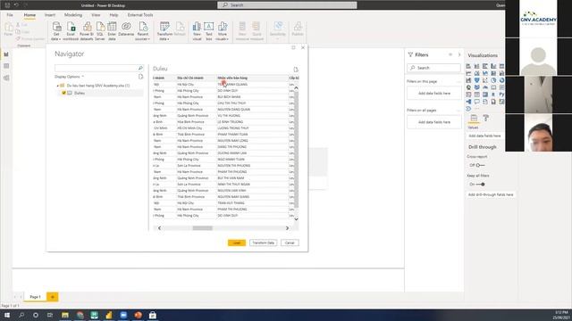Switch to Report view in left sidebar
Viewport: 572px width, 321px height.
6,54
